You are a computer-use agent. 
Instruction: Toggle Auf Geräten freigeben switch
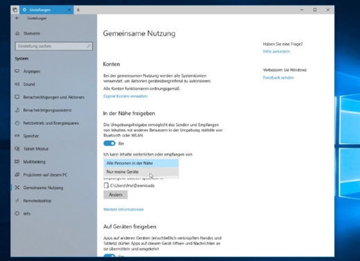pyautogui.click(x=109, y=255)
